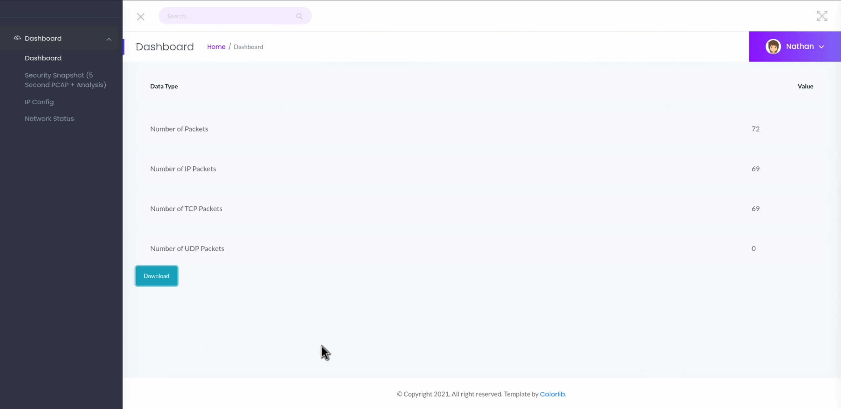Click the Dashboard speedometer icon in sidebar

[17, 38]
